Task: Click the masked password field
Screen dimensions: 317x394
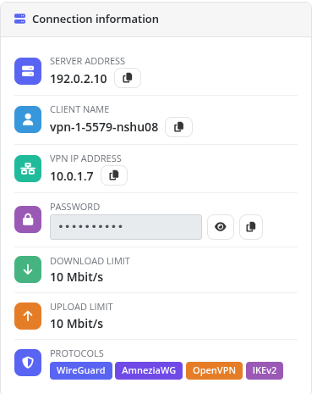Action: coord(126,227)
